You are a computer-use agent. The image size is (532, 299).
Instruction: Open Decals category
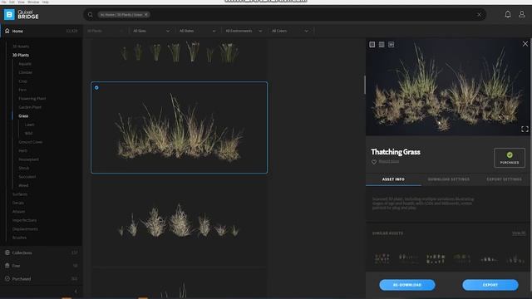coord(18,203)
